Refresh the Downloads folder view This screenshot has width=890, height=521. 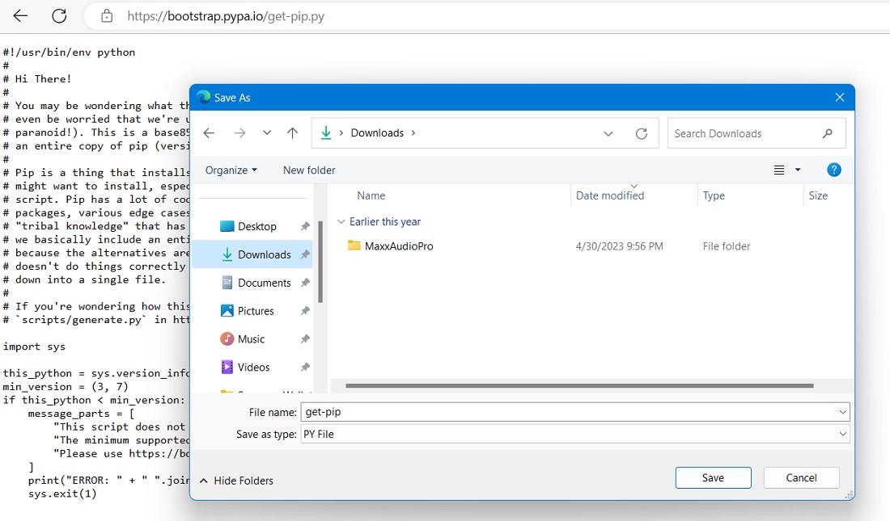point(642,133)
